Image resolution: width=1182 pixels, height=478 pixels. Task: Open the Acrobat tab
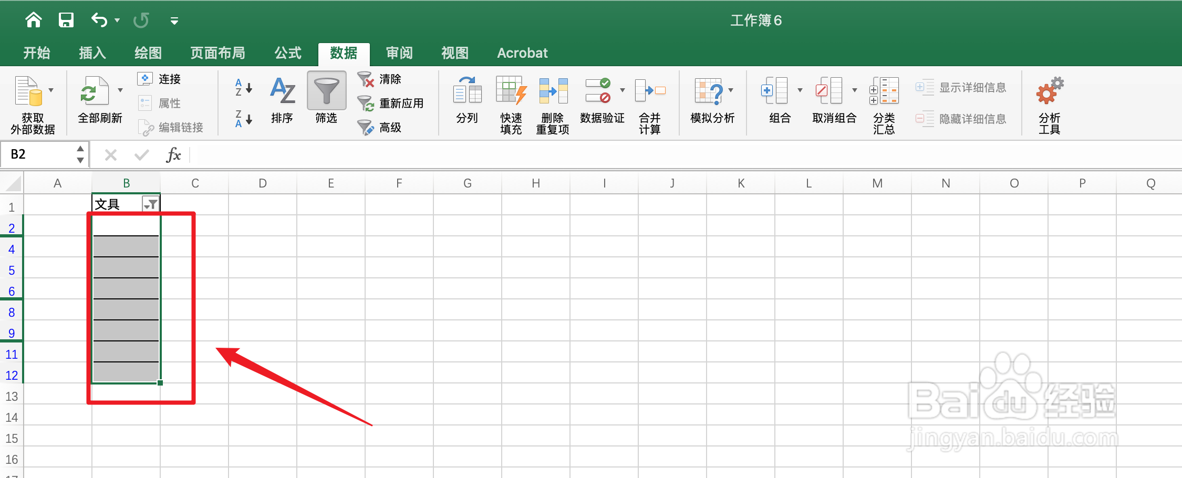coord(522,53)
